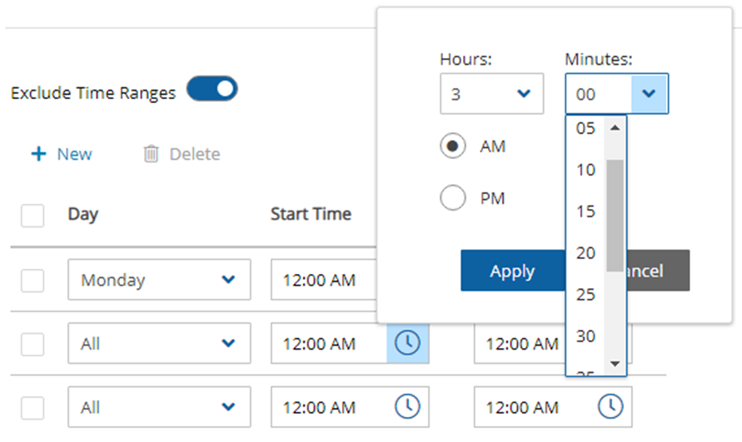
Task: Check the select-all checkbox in the header row
Action: [x=32, y=216]
